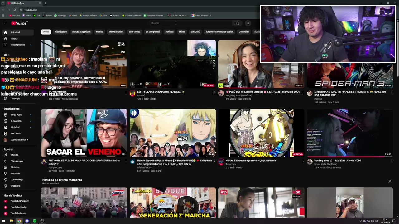Open a new browser tab
The image size is (399, 224).
point(46,3)
